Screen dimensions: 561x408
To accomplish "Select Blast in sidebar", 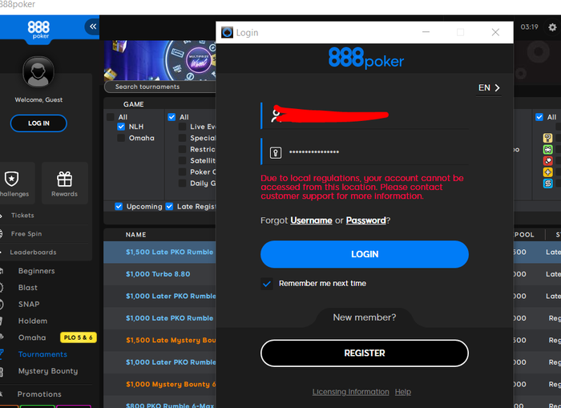I will 28,288.
